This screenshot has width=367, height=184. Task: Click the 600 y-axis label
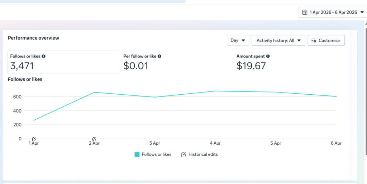pos(17,97)
